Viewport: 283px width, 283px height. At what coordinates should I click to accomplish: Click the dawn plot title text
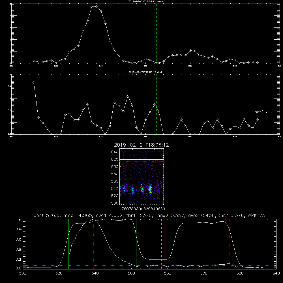145,1
